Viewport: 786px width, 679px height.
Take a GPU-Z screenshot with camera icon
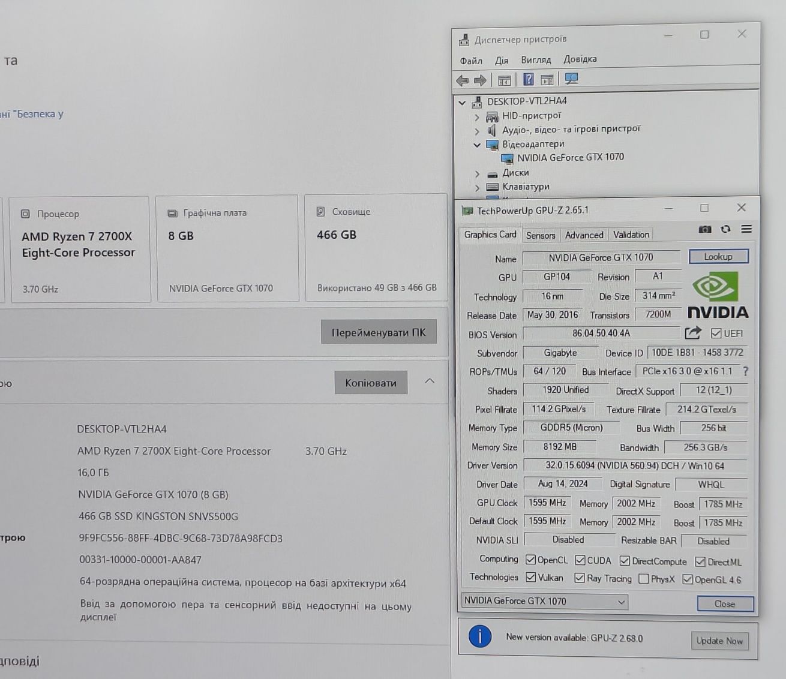point(704,229)
